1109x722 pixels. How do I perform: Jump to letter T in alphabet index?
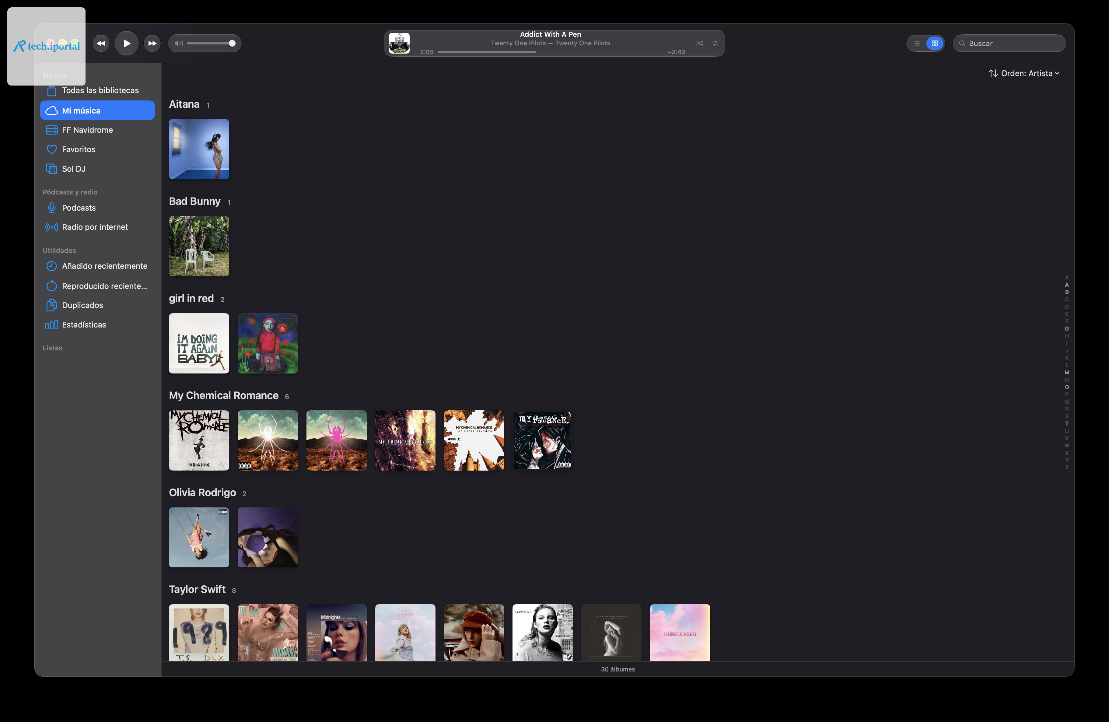point(1067,424)
